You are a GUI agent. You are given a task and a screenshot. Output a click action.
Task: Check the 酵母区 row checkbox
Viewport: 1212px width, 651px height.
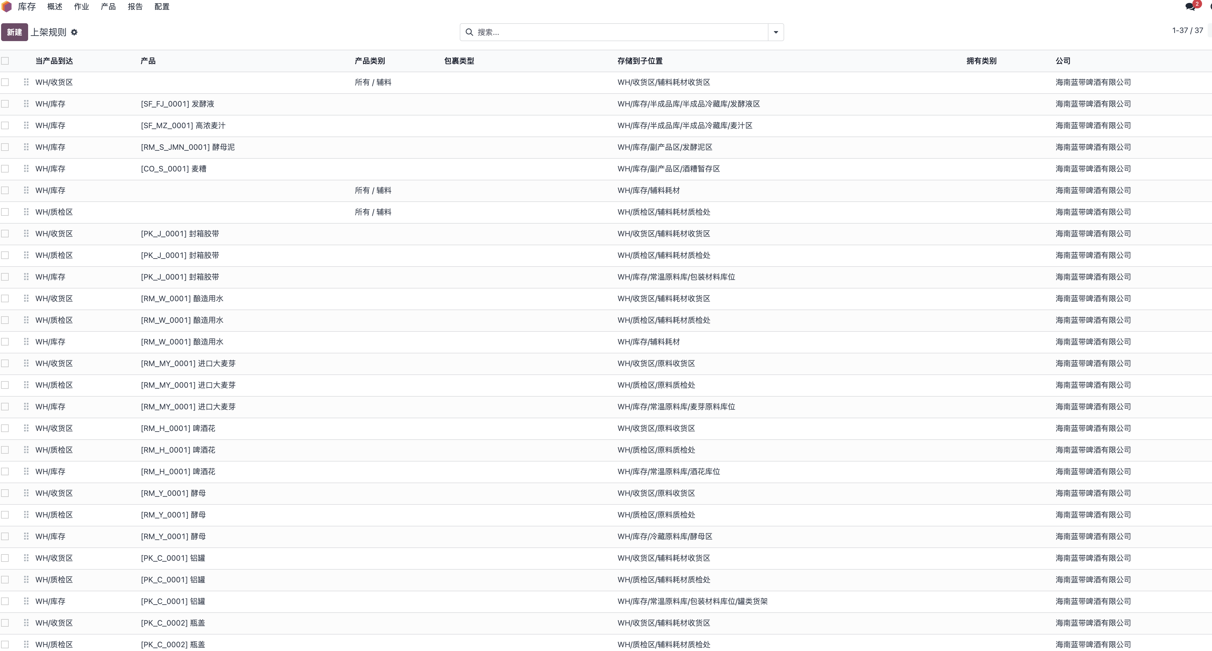(x=5, y=537)
